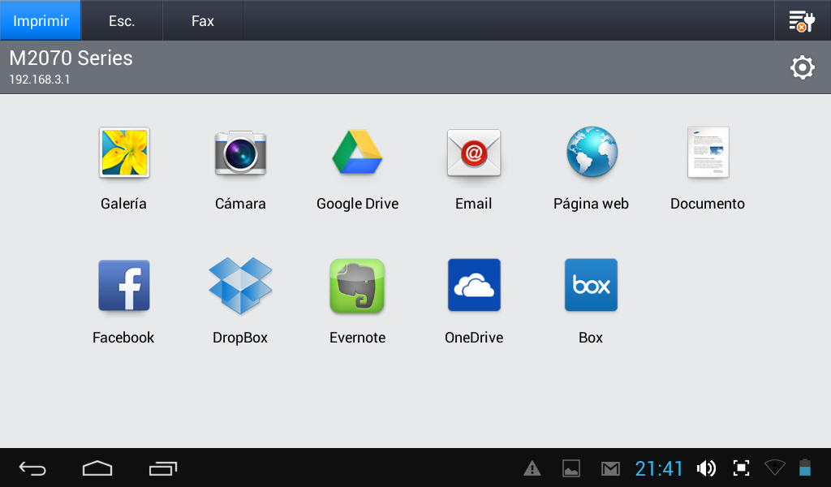
Task: Tap the Galería label
Action: [x=123, y=204]
